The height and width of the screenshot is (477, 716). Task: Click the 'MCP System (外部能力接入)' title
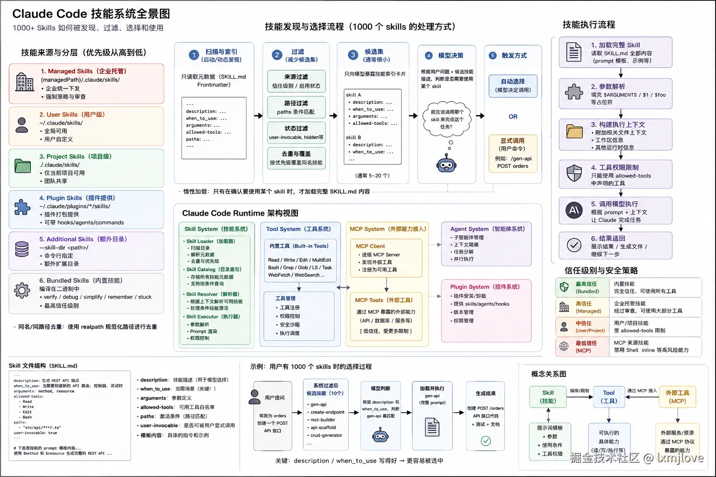388,229
